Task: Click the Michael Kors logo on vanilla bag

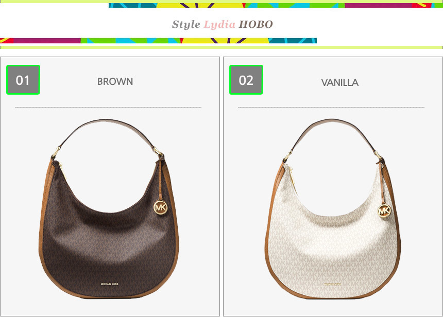Action: [x=333, y=284]
